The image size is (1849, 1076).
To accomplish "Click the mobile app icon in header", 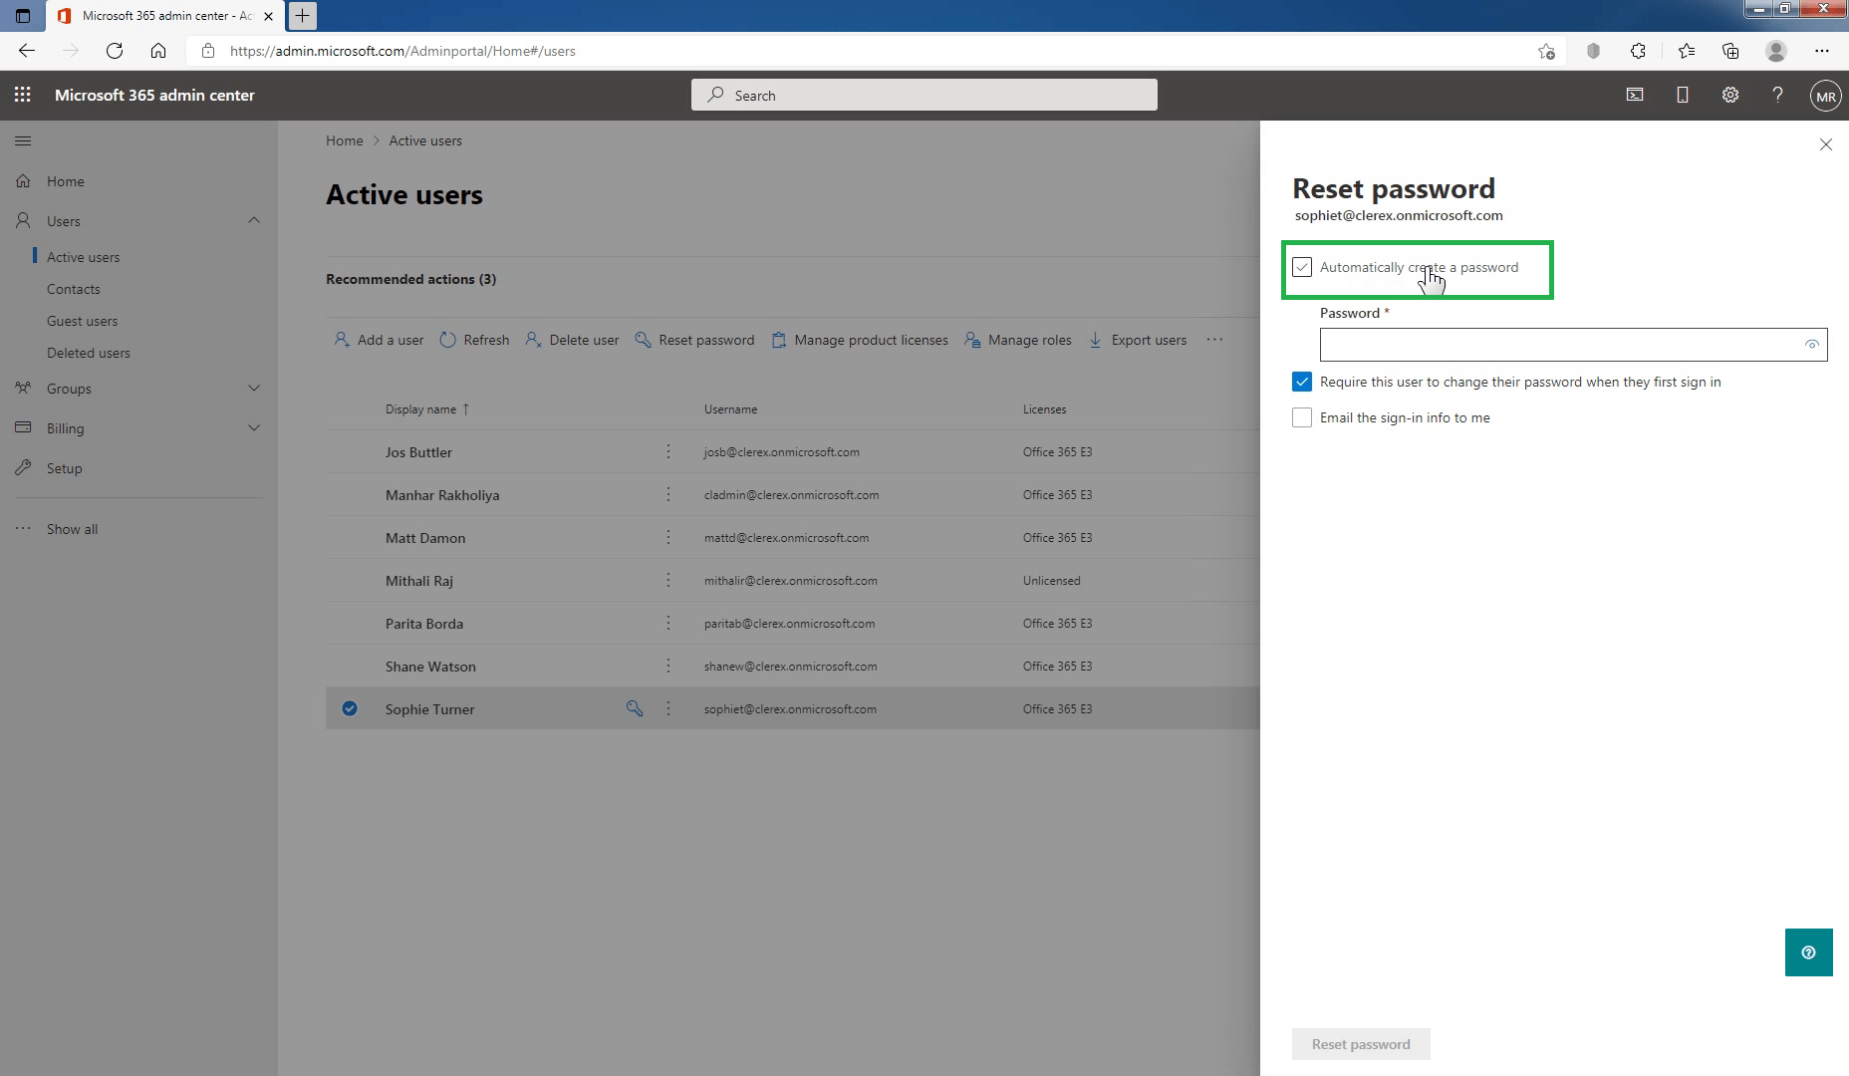I will (1683, 95).
